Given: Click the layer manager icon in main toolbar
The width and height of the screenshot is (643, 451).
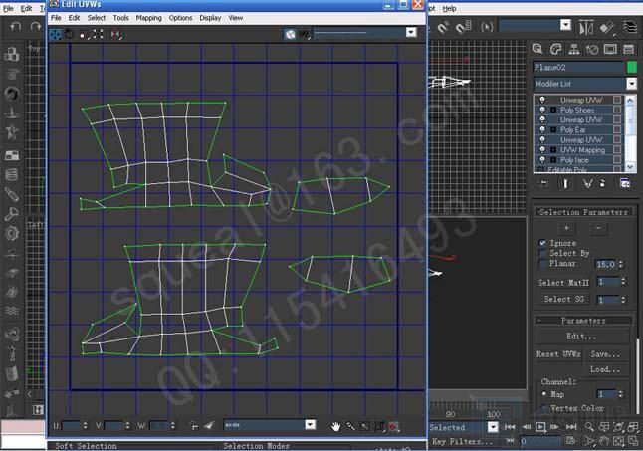Looking at the screenshot, I should [x=629, y=28].
